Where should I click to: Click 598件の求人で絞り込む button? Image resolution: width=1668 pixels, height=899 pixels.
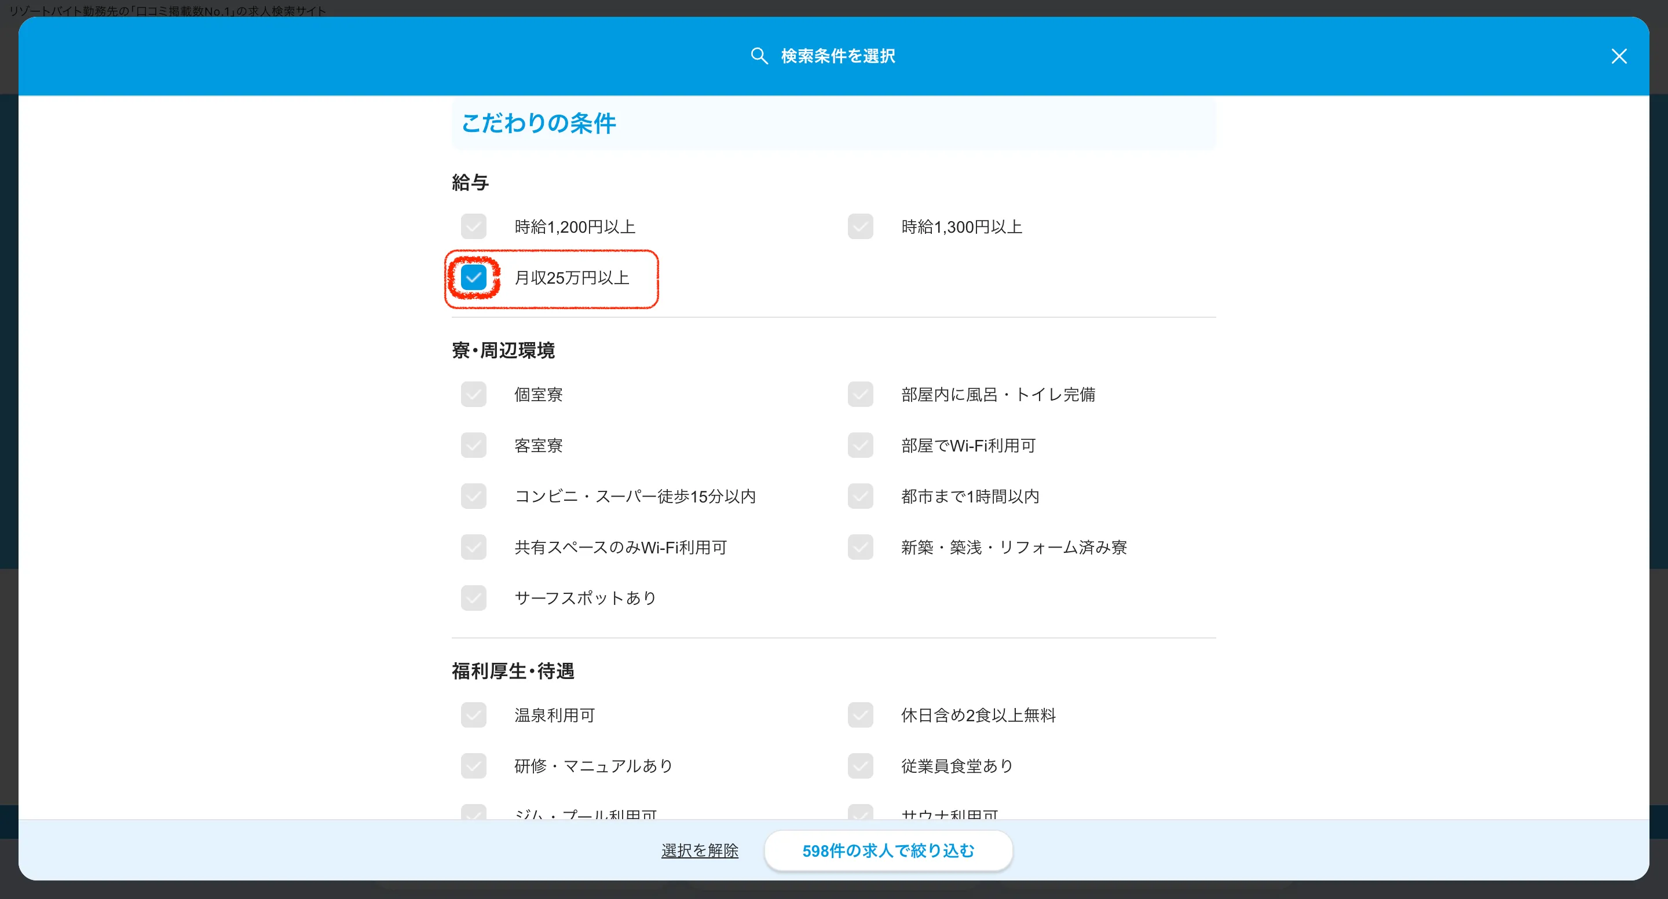coord(888,850)
